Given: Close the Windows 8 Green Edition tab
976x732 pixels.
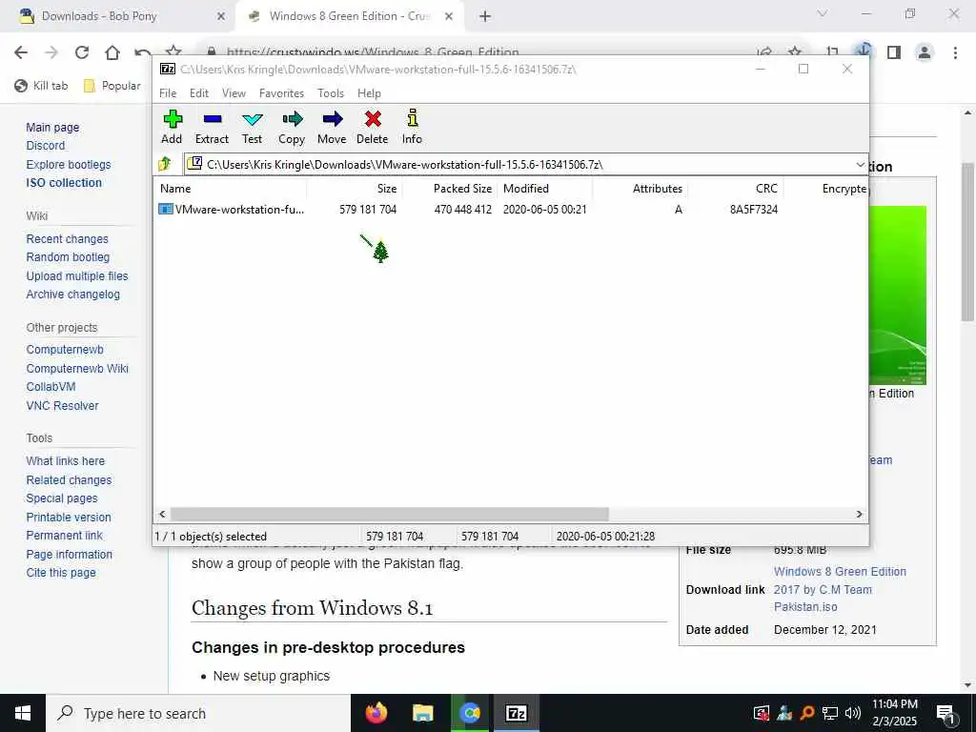Looking at the screenshot, I should [x=449, y=17].
